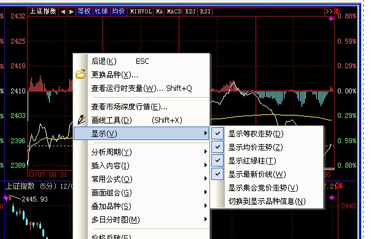Screen dimensions: 371x239
Task: Expand the 插入内容(I) submenu
Action: (x=141, y=165)
